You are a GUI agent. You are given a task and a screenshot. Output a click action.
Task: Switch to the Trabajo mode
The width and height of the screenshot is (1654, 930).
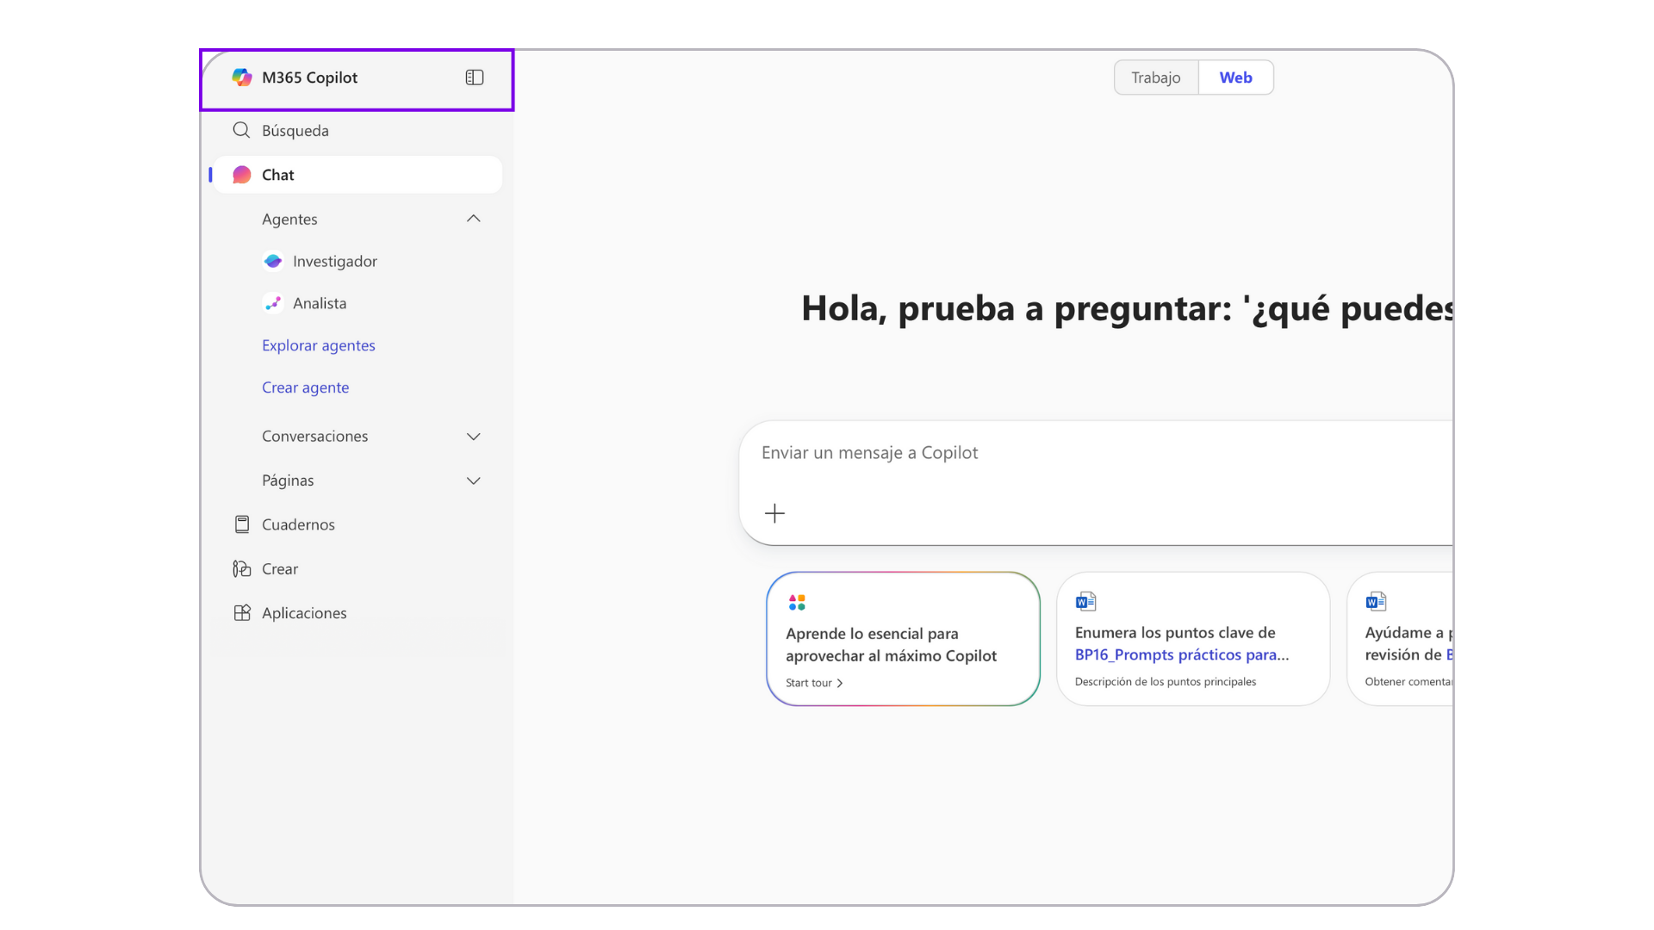pyautogui.click(x=1155, y=77)
